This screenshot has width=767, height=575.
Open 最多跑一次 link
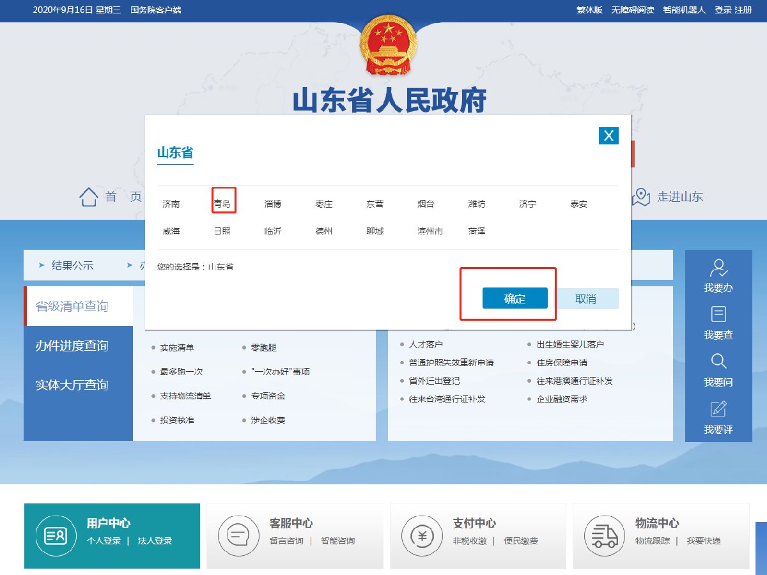click(181, 371)
